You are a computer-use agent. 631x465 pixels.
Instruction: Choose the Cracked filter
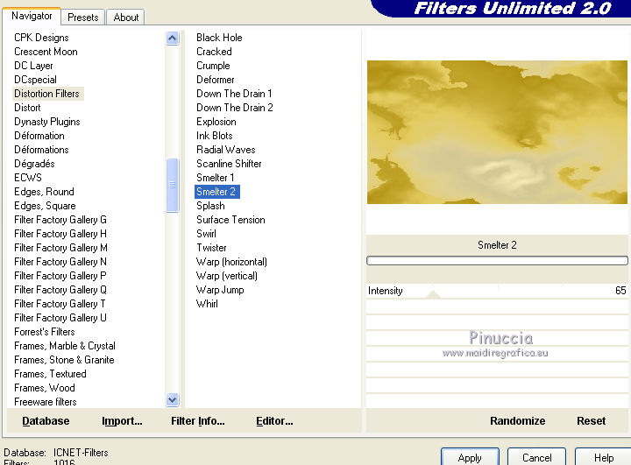(214, 52)
